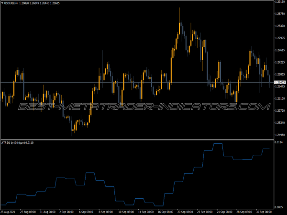This screenshot has width=287, height=215.
Task: Click the highest candle wick near 20 Sep
Action: coord(180,10)
